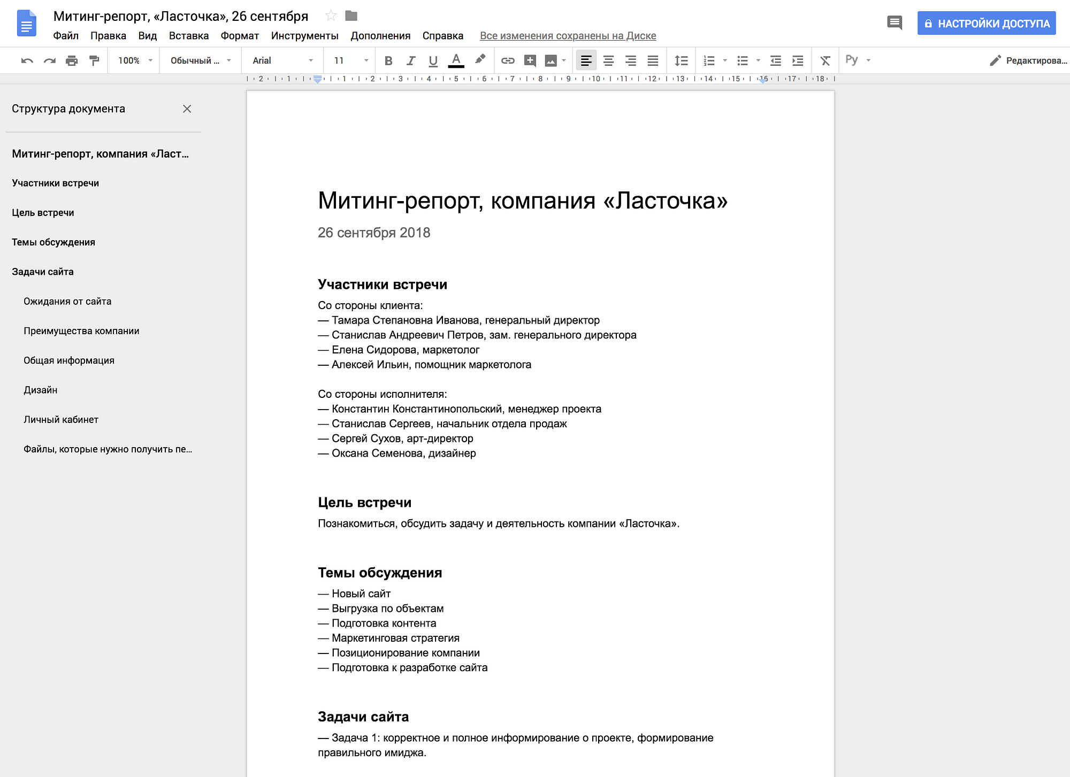Apply a numbered list

tap(709, 61)
